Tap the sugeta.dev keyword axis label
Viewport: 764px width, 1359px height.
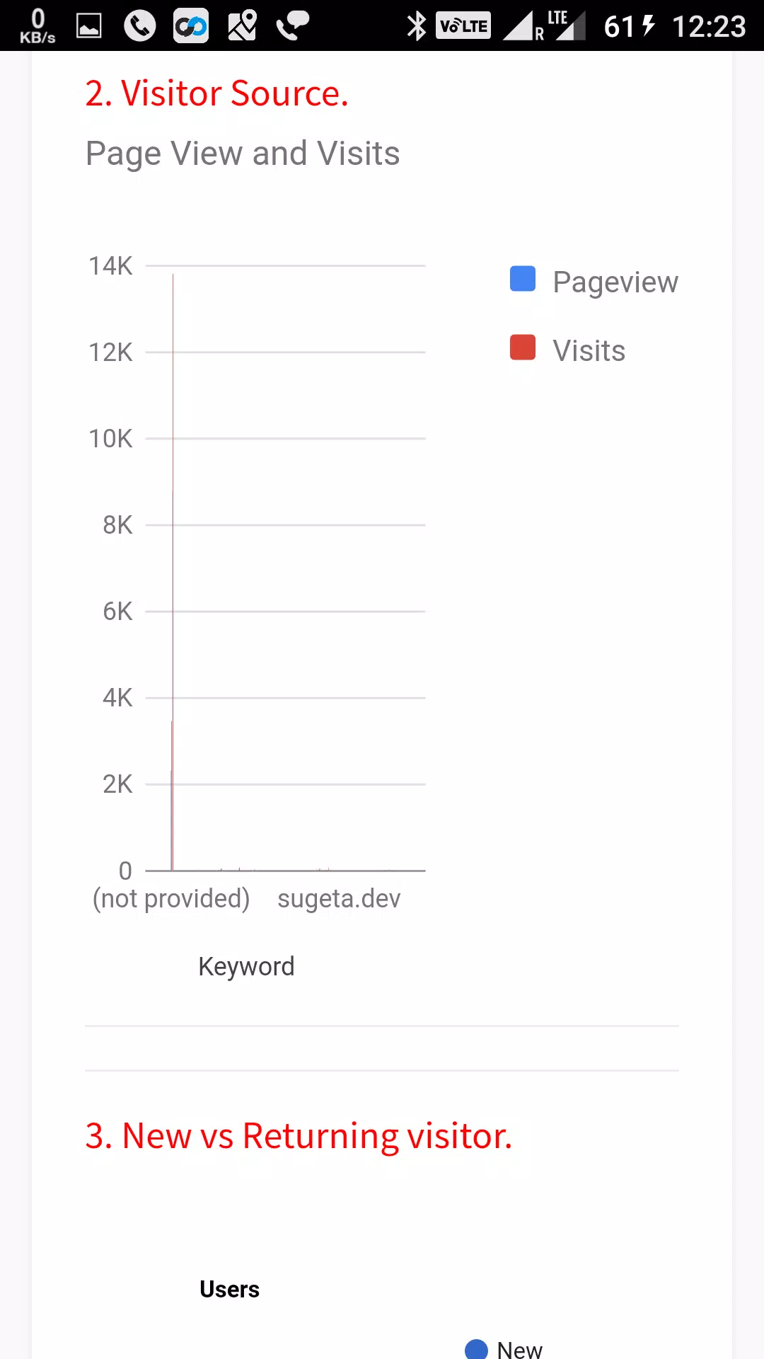point(339,899)
